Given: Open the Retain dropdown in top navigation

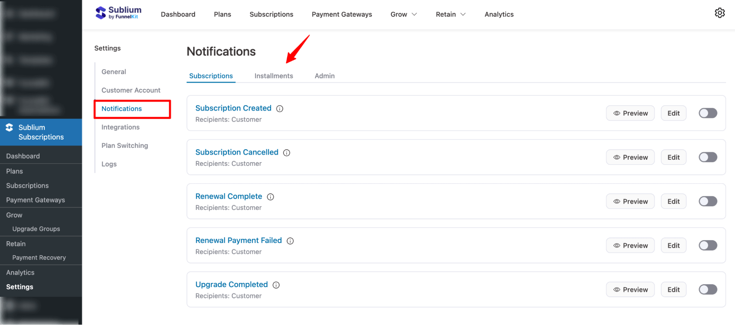Looking at the screenshot, I should (x=450, y=14).
